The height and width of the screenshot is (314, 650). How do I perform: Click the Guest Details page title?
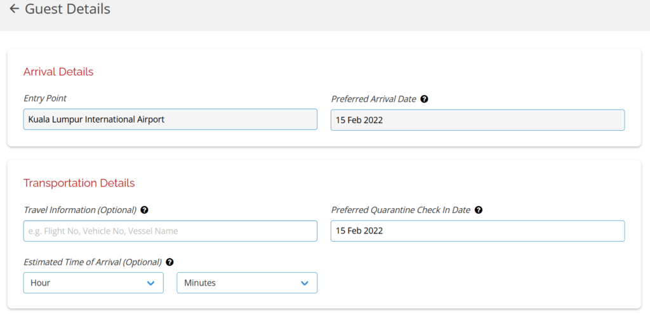(67, 10)
